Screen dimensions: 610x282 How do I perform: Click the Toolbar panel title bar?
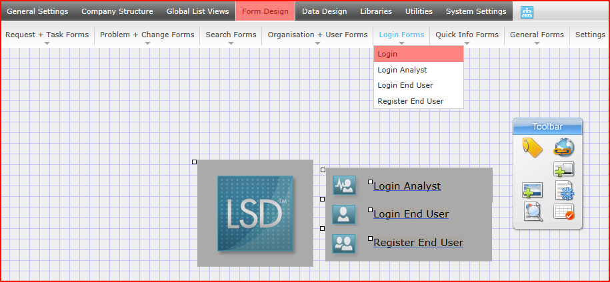(x=548, y=126)
